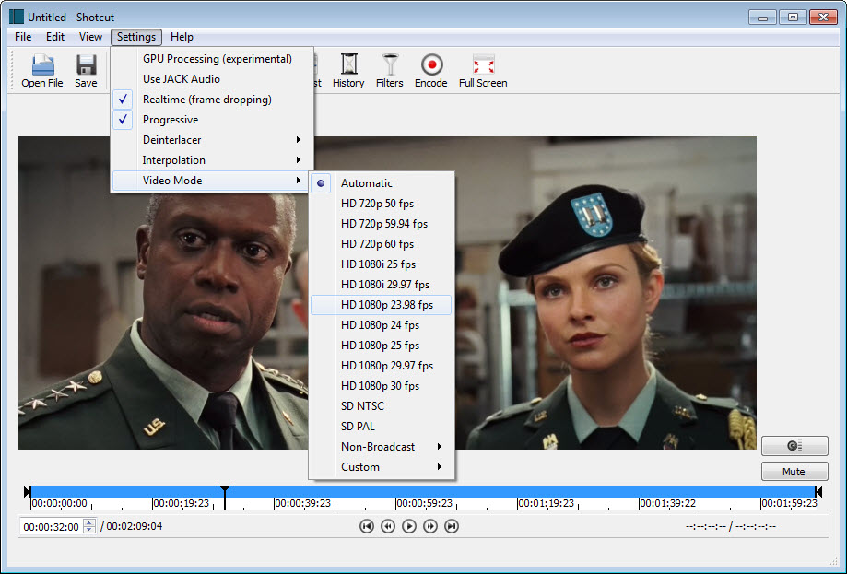Choose HD 1080i 25 fps mode

coord(382,264)
